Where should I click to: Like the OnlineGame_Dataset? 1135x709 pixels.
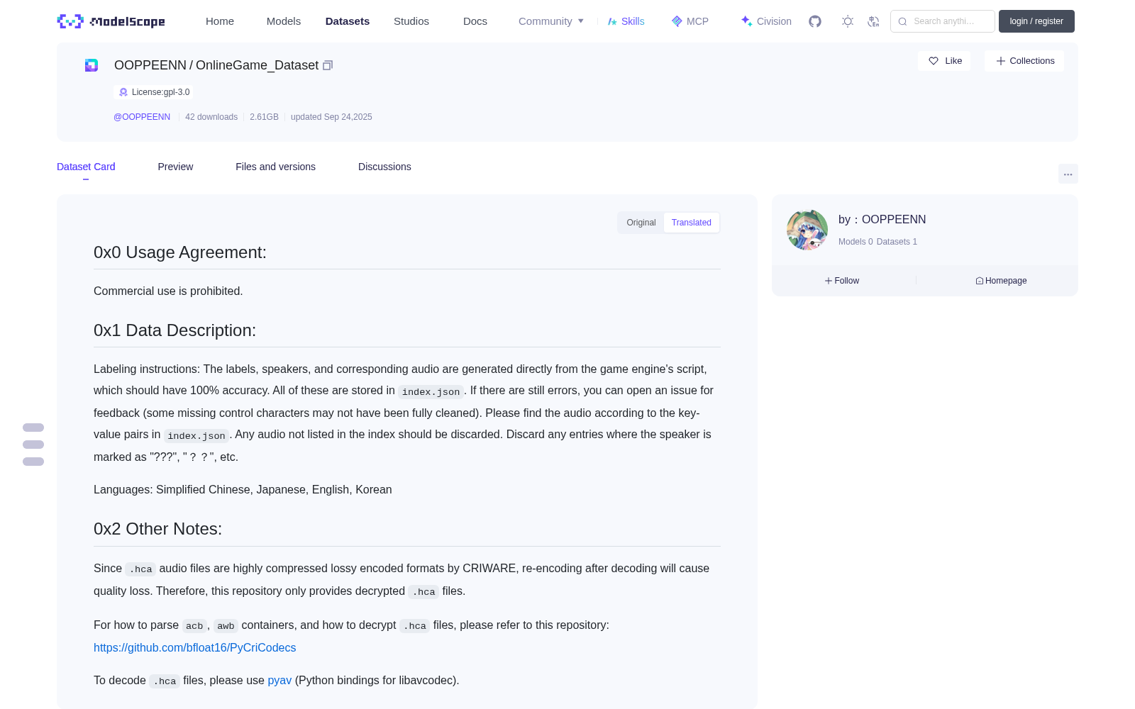tap(945, 61)
